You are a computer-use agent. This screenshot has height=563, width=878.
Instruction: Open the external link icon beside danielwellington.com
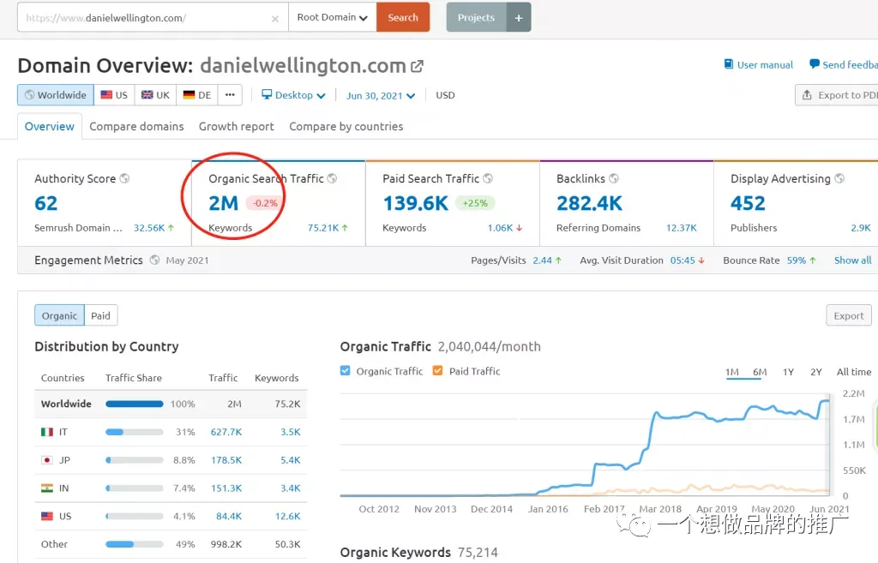click(418, 66)
